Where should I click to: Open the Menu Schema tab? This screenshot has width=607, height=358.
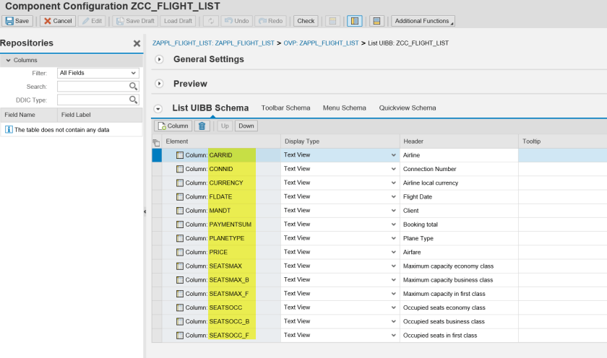[x=344, y=108]
